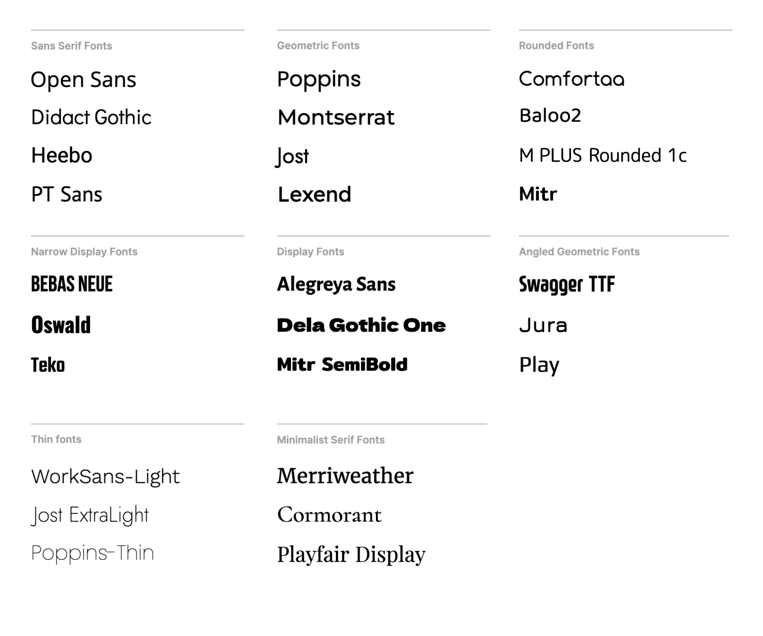Click the Comfortaa rounded font
Image resolution: width=763 pixels, height=636 pixels.
pyautogui.click(x=571, y=79)
